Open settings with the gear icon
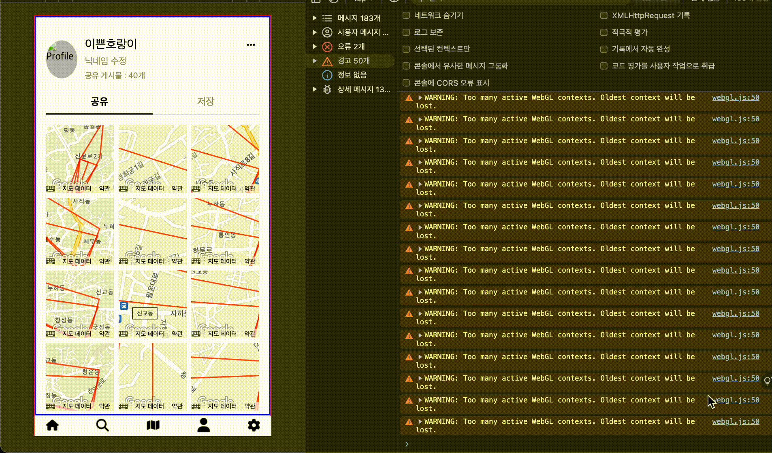Image resolution: width=772 pixels, height=453 pixels. coord(254,425)
